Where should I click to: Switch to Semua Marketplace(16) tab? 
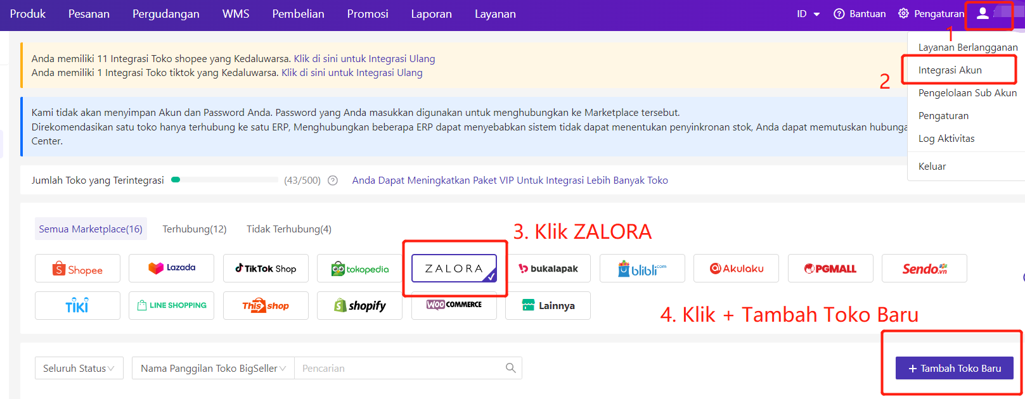coord(91,229)
